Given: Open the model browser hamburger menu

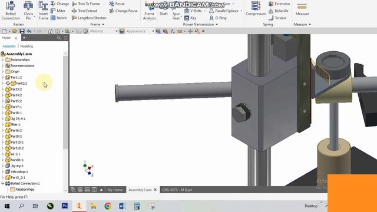Looking at the screenshot, I should click(65, 38).
